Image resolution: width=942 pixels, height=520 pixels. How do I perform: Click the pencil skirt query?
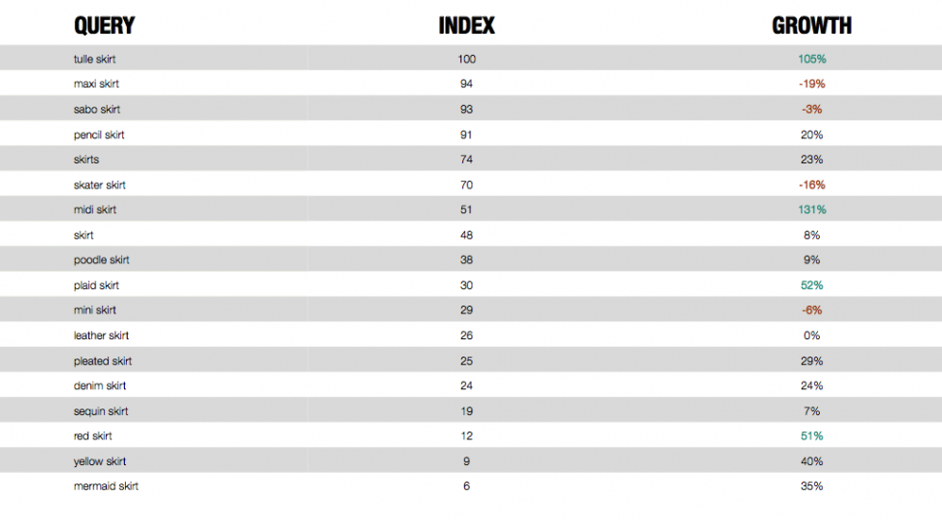[x=98, y=135]
